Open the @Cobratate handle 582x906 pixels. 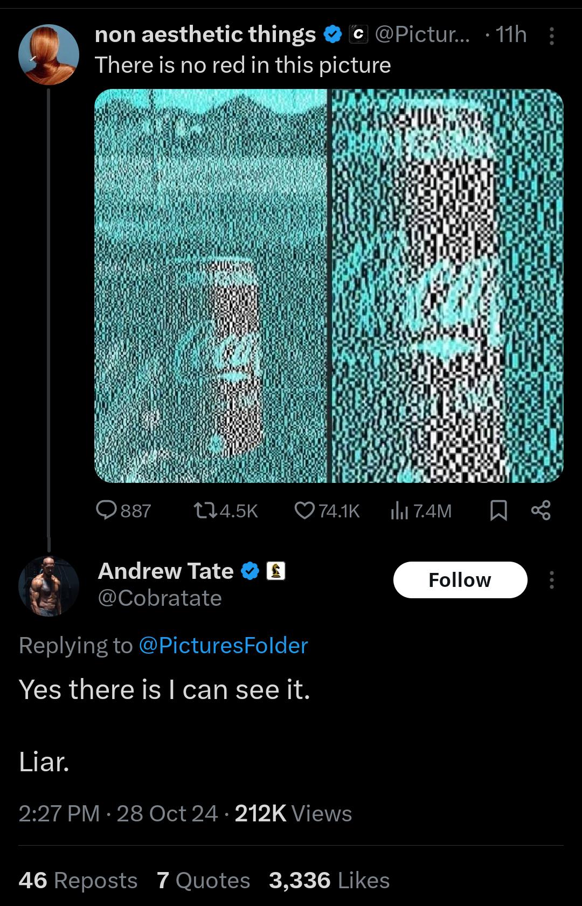[x=160, y=598]
